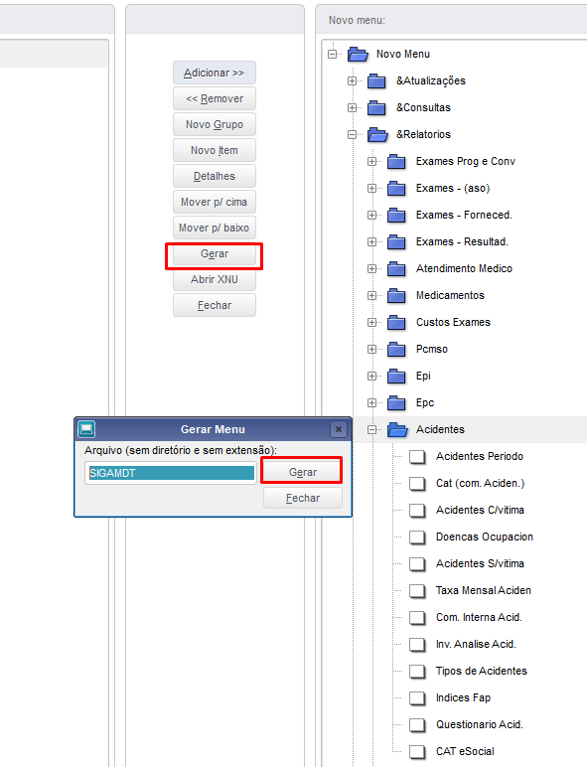Click the << Remover button
The width and height of the screenshot is (587, 767).
[x=215, y=98]
